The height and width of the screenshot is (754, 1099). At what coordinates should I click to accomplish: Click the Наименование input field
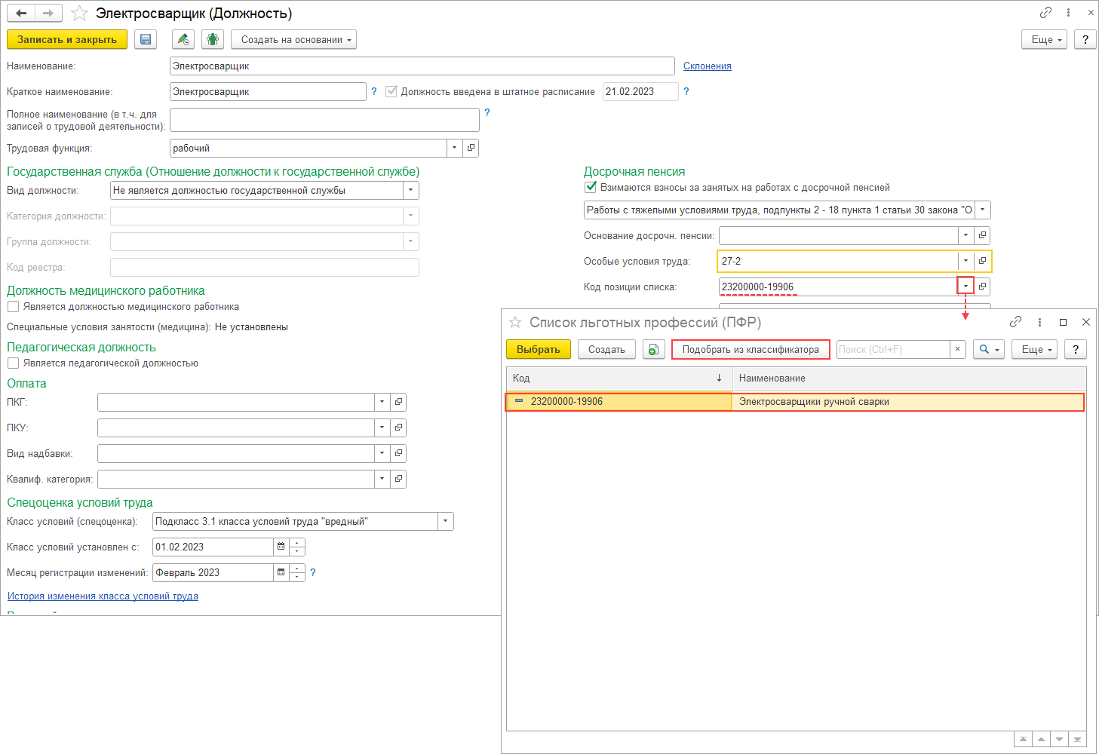(422, 66)
